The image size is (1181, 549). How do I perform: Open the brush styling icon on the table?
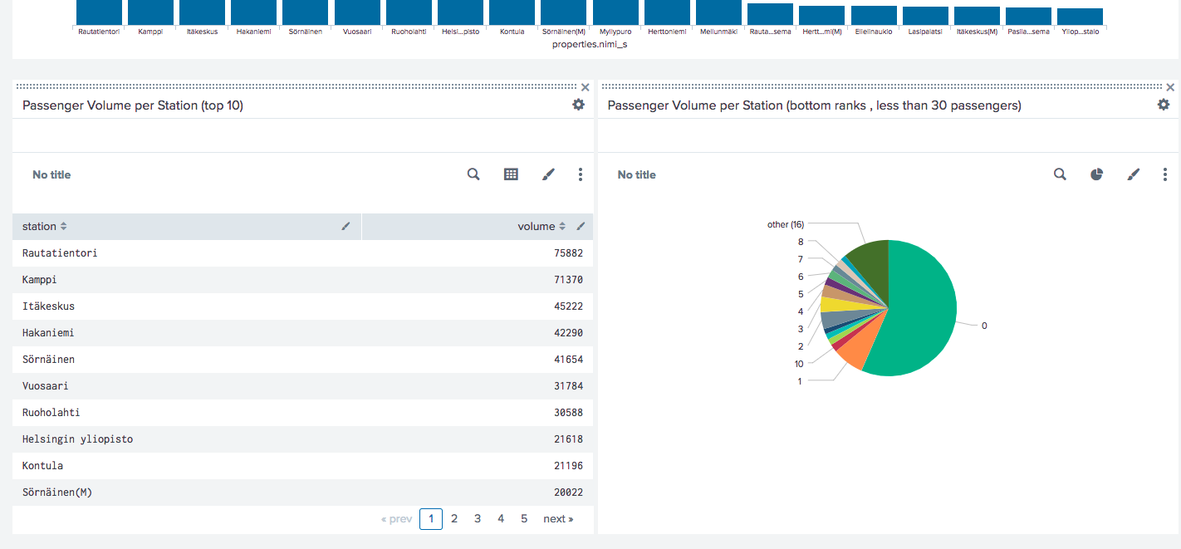click(548, 174)
